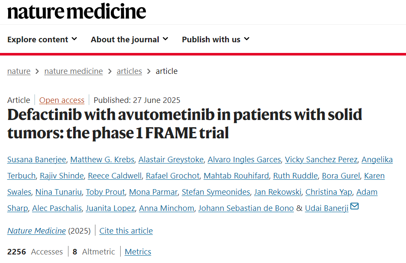Open the Cite this article link
Screen dimensions: 406x263
[126, 231]
